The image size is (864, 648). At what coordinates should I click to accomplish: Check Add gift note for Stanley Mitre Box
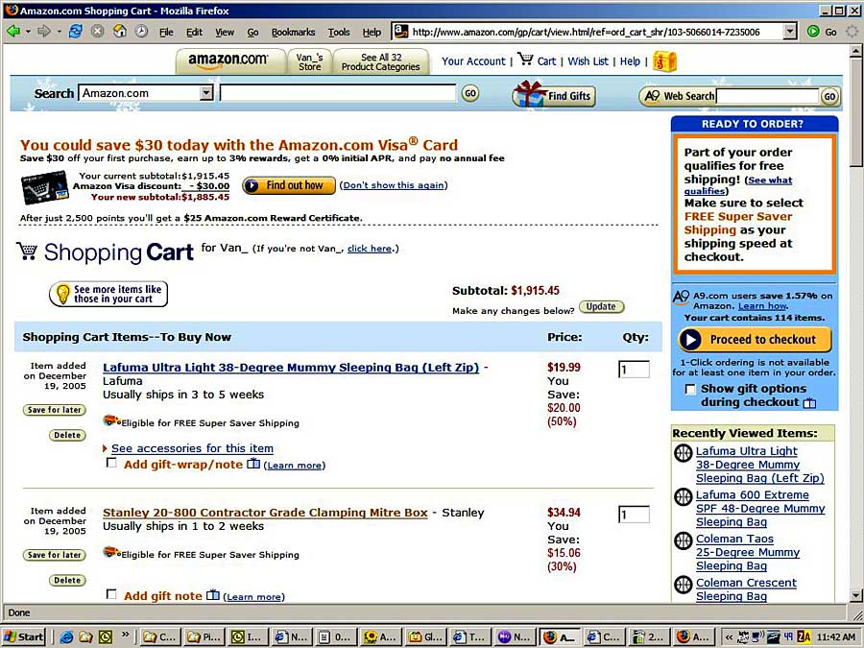[x=112, y=594]
